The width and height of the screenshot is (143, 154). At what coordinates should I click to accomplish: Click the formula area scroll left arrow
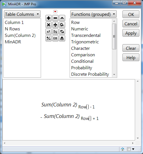point(4,143)
